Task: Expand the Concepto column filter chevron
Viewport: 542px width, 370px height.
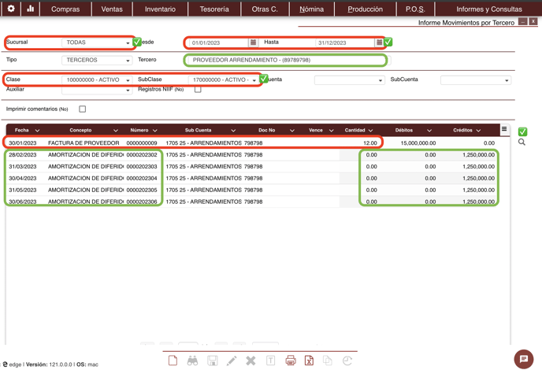Action: pos(116,130)
